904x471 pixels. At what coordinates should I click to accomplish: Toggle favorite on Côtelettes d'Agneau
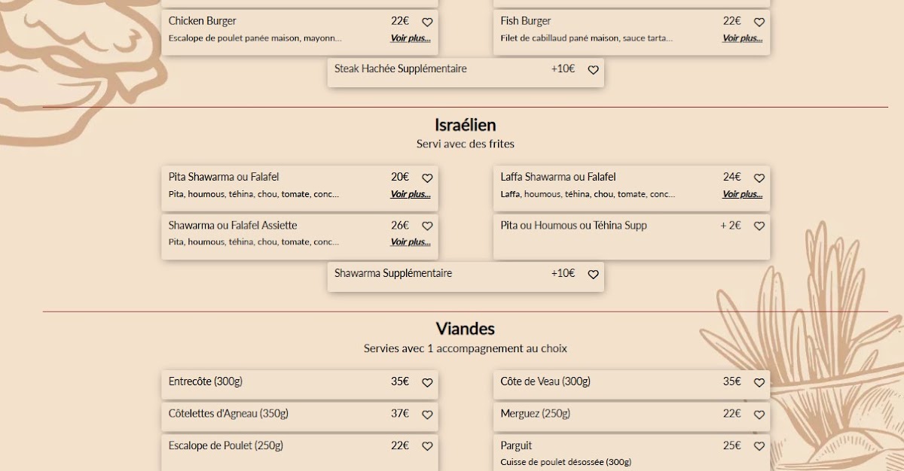pos(427,415)
